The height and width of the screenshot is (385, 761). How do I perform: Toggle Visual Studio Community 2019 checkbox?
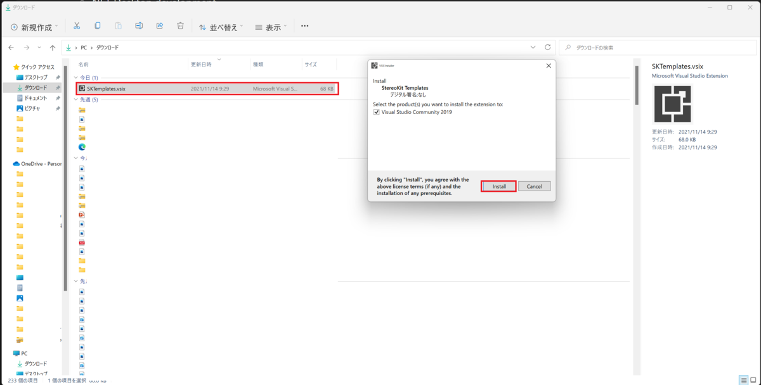point(377,112)
